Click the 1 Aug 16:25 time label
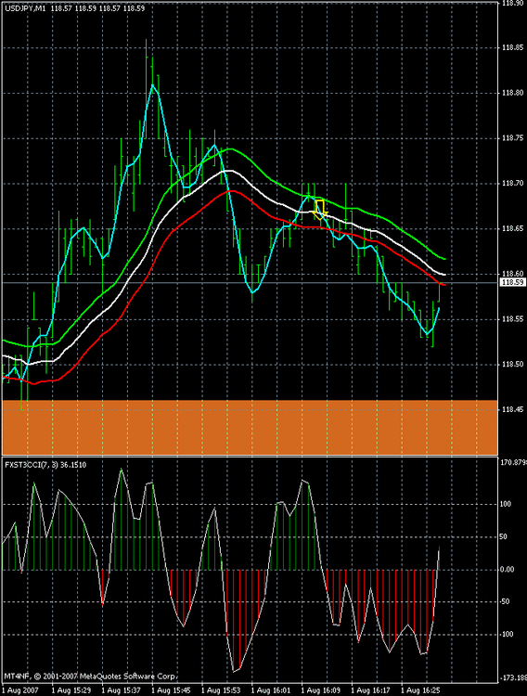The height and width of the screenshot is (696, 527). 420,690
